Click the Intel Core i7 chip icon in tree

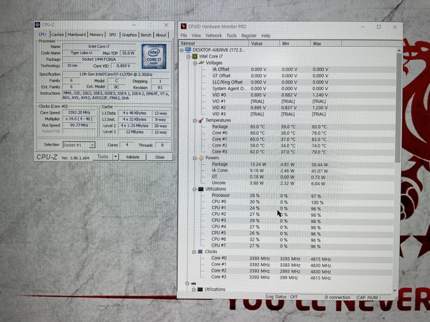tap(195, 56)
